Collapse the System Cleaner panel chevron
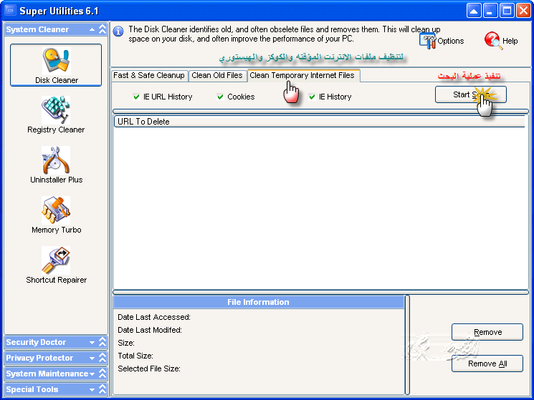The width and height of the screenshot is (534, 400). coord(102,29)
